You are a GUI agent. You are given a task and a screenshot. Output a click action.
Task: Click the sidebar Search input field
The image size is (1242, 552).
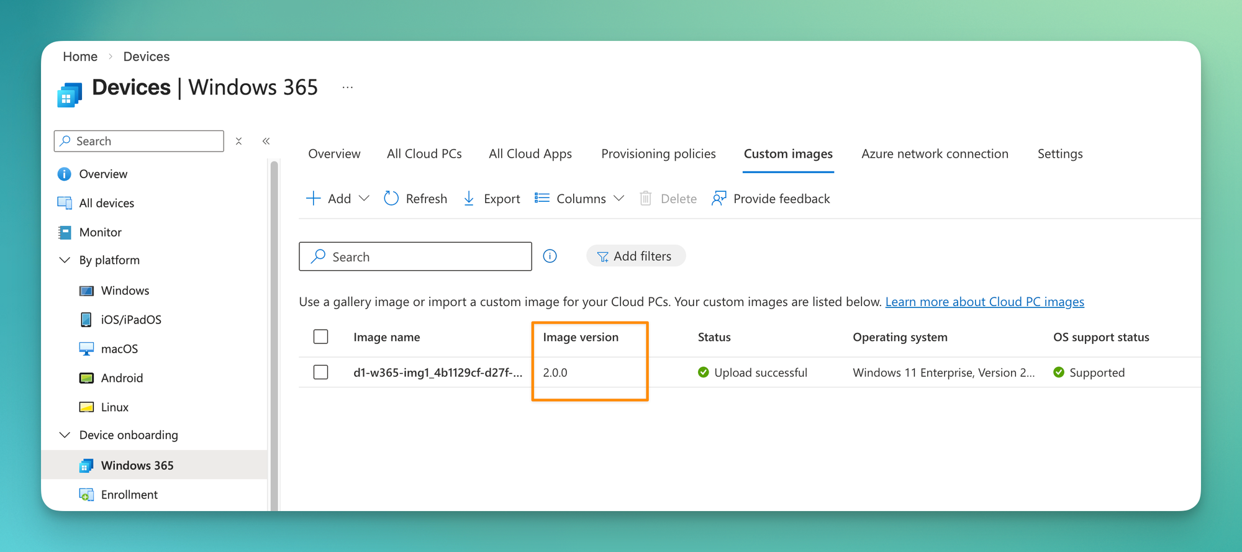click(x=139, y=141)
